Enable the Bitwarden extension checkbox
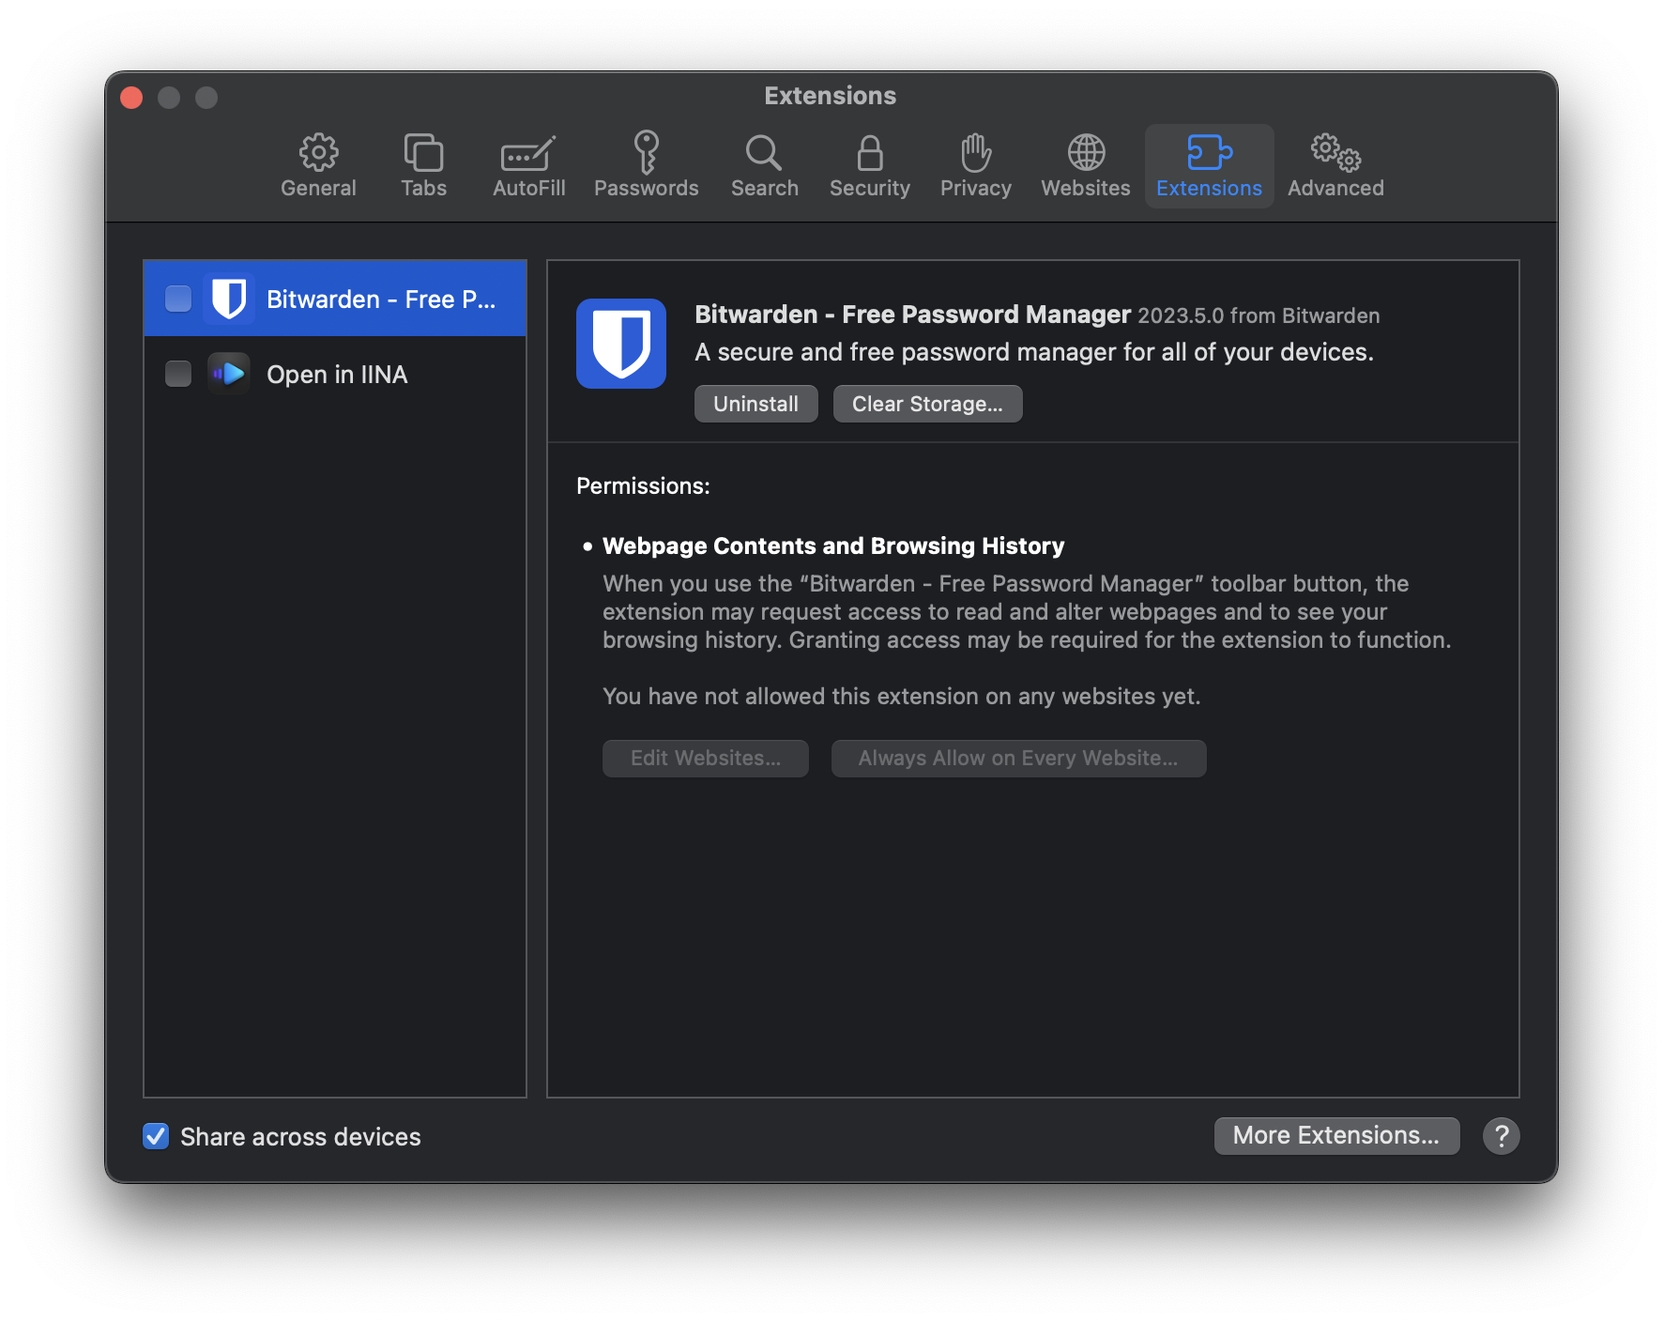Image resolution: width=1663 pixels, height=1322 pixels. (178, 299)
